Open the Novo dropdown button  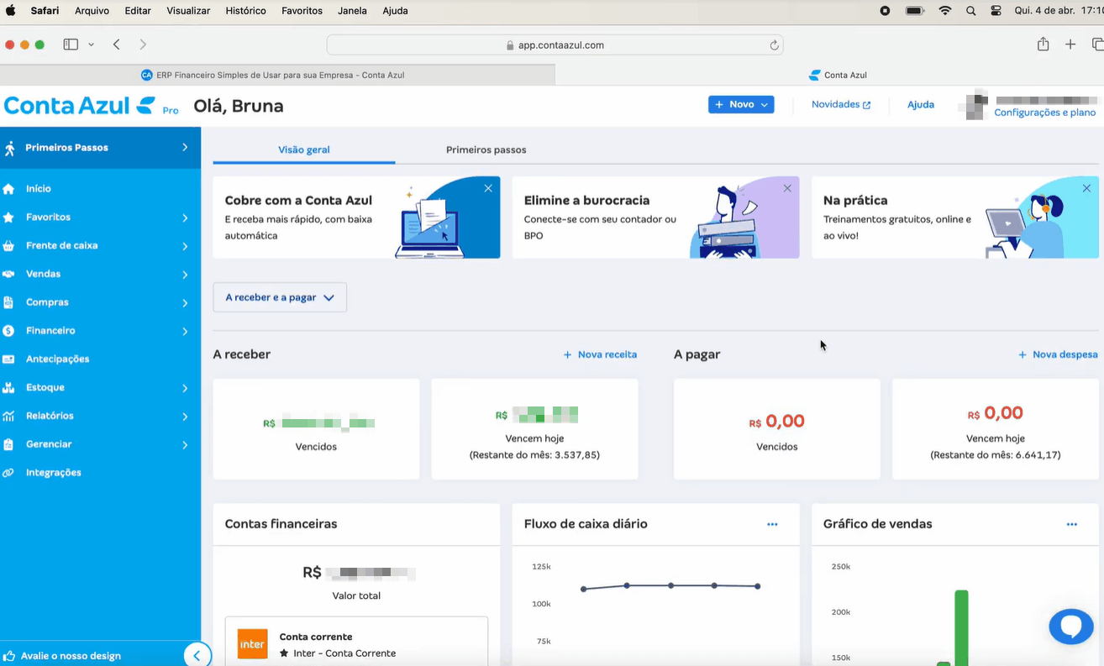[741, 104]
